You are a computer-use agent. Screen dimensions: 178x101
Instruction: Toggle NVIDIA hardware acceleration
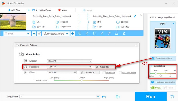[x=156, y=88]
